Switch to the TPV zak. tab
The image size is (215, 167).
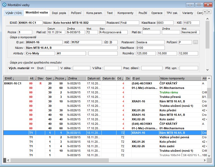coord(172,13)
